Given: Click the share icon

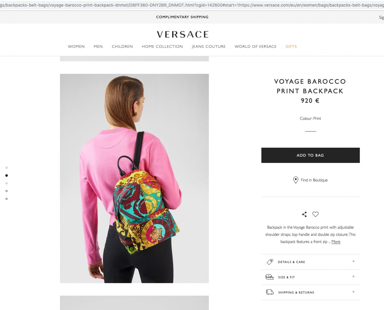Looking at the screenshot, I should (x=304, y=214).
